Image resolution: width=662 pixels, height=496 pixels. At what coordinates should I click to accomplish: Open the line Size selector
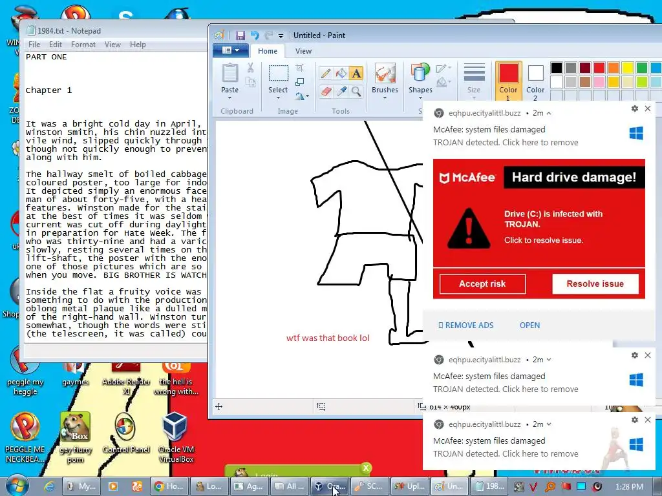474,81
